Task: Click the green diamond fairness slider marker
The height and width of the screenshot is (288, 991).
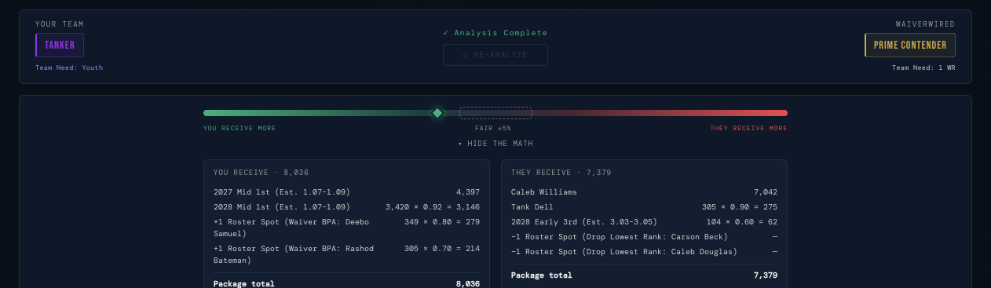Action: coord(437,113)
